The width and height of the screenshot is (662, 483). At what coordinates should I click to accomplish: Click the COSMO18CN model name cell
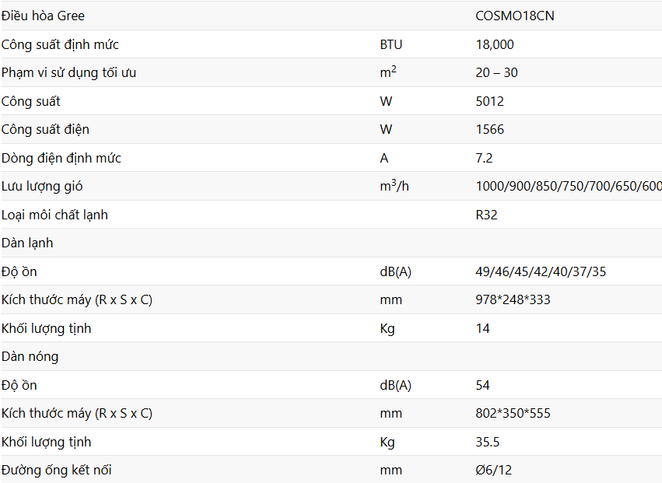[x=515, y=16]
